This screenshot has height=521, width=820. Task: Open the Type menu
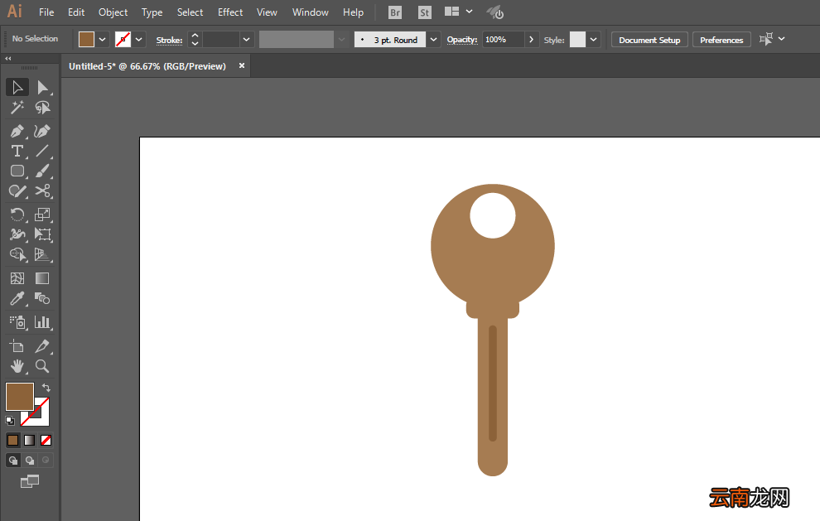click(152, 12)
